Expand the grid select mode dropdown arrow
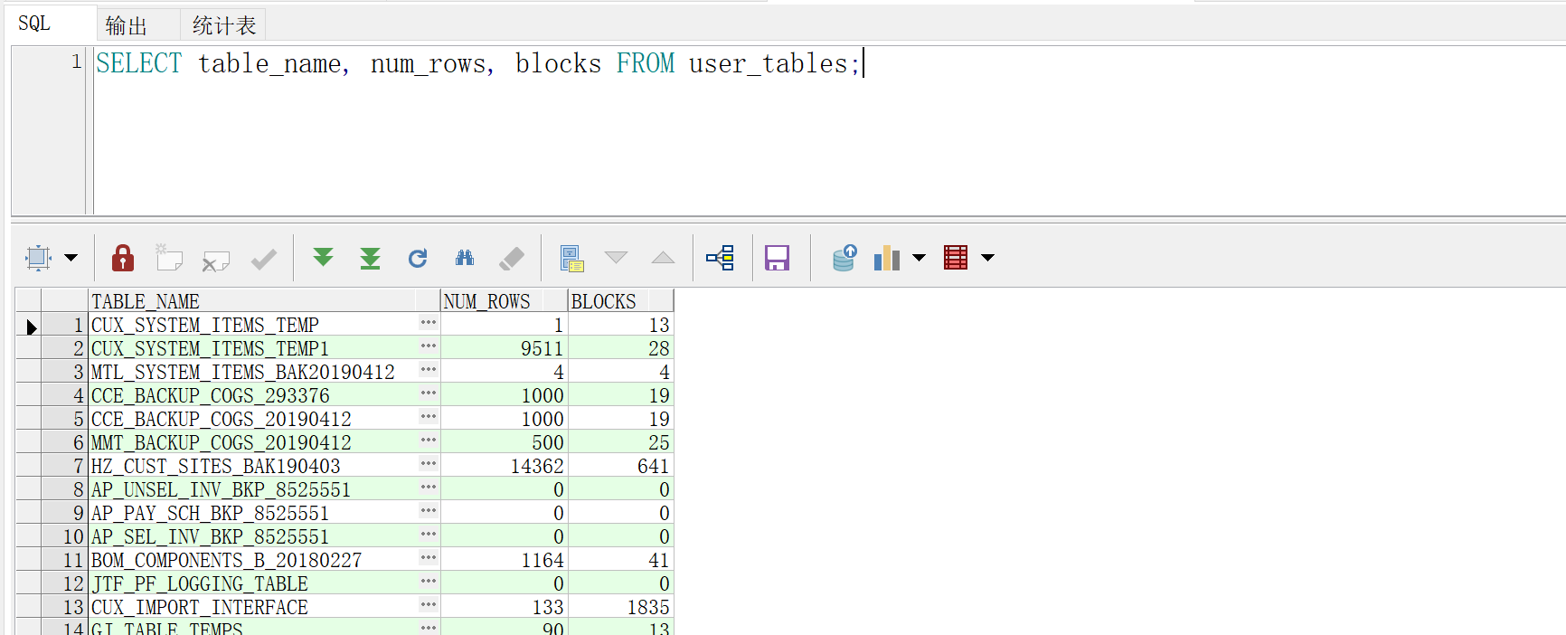This screenshot has height=635, width=1566. click(x=71, y=259)
